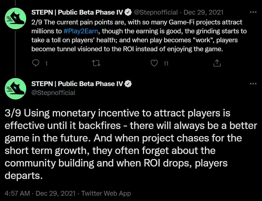
Task: Click the reply icon under the 2/9 tweet
Action: [36, 63]
